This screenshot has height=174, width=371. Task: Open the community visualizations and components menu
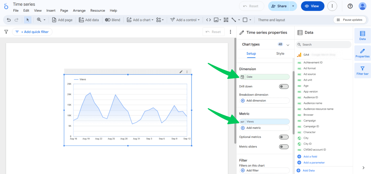tap(160, 20)
